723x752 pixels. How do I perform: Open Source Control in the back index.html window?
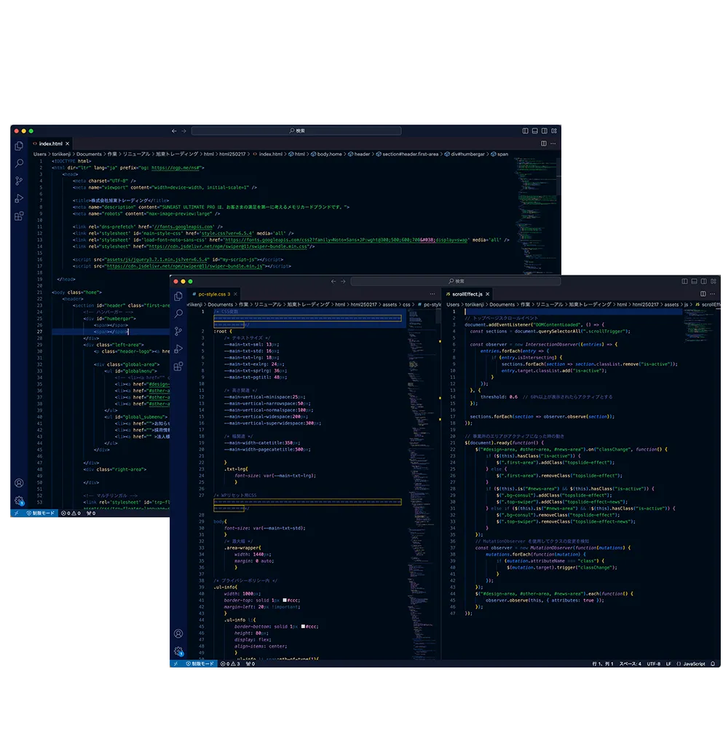pyautogui.click(x=19, y=181)
